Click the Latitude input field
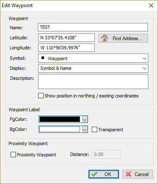158x184 pixels. (66, 38)
